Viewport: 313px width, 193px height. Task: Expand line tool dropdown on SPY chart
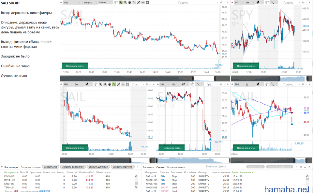[276, 2]
